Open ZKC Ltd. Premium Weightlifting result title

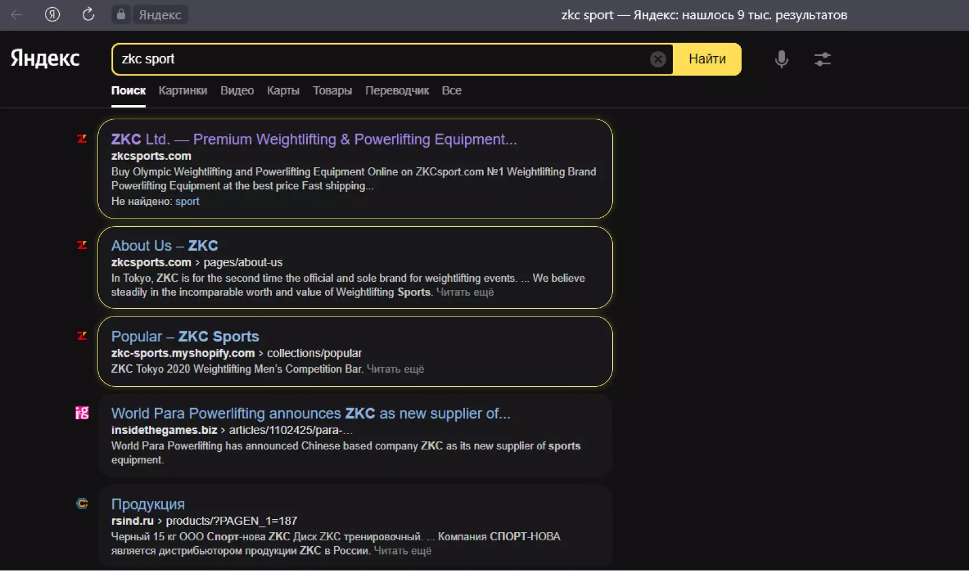[x=314, y=139]
